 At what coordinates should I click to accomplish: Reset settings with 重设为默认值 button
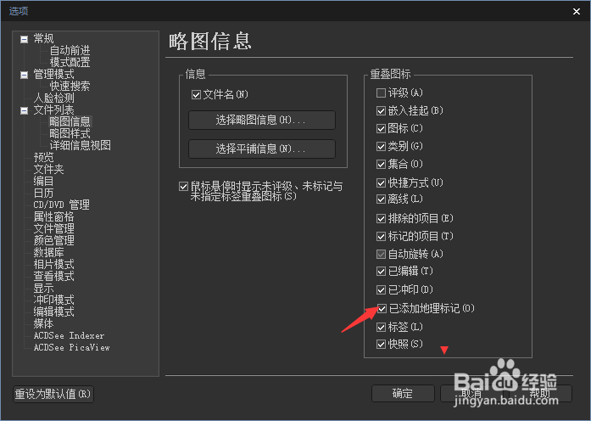click(x=53, y=394)
